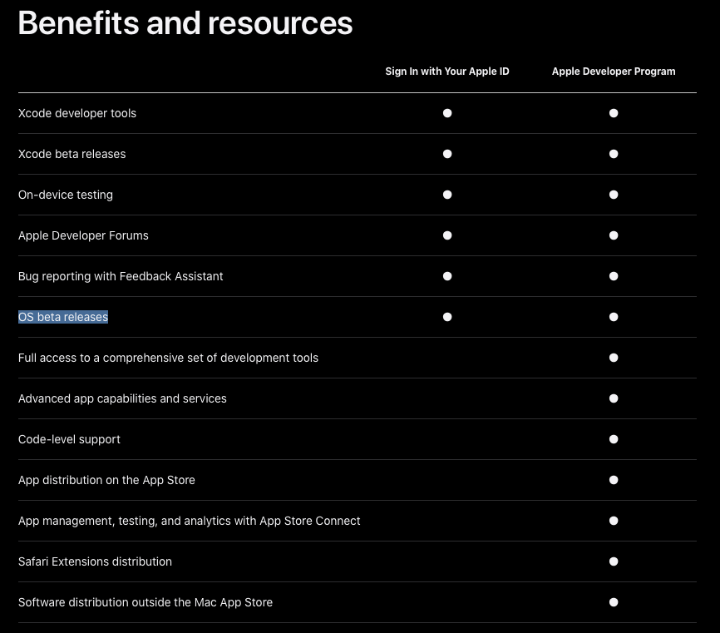Click the dot for Advanced app capabilities row
The width and height of the screenshot is (720, 633).
tap(614, 398)
